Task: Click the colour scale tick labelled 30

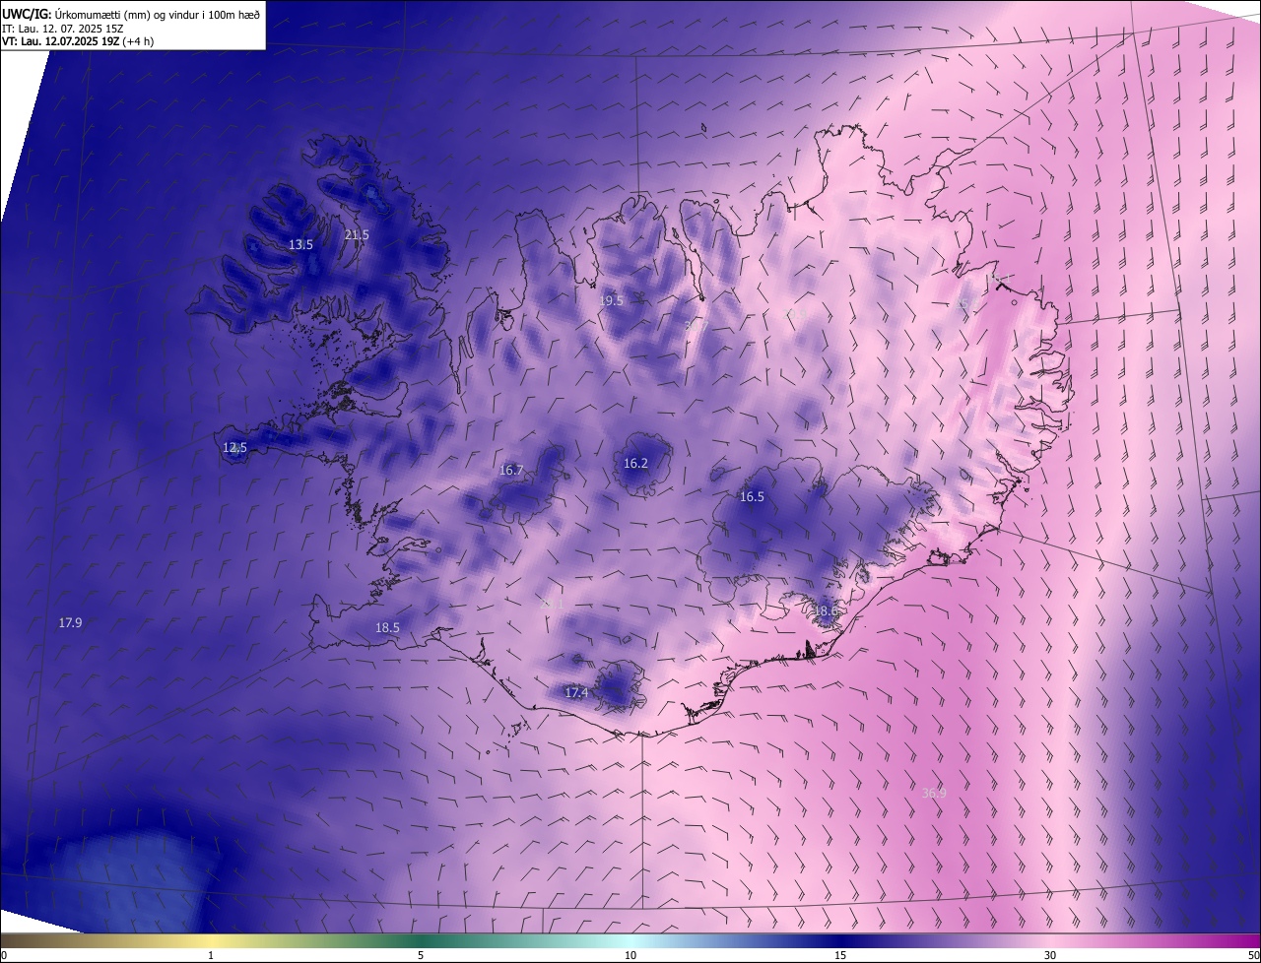Action: point(1050,955)
